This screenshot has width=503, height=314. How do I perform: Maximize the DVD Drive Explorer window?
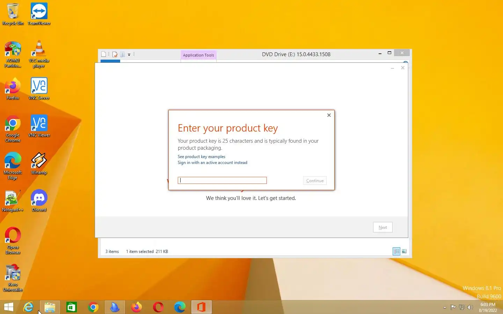click(389, 53)
